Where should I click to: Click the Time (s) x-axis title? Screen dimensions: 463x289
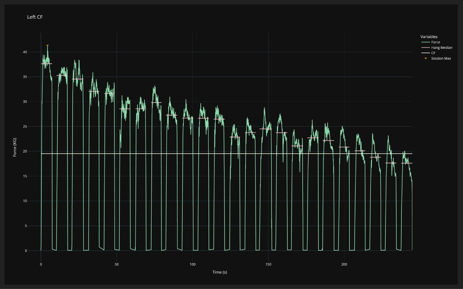(x=220, y=272)
